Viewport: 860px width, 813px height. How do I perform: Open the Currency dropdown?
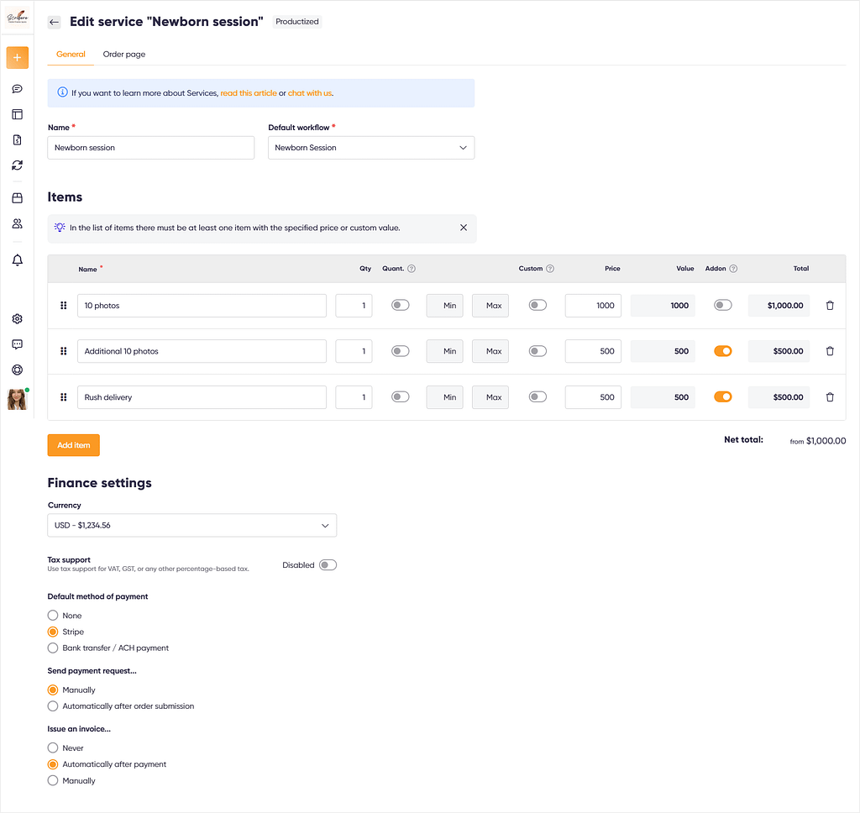point(192,526)
